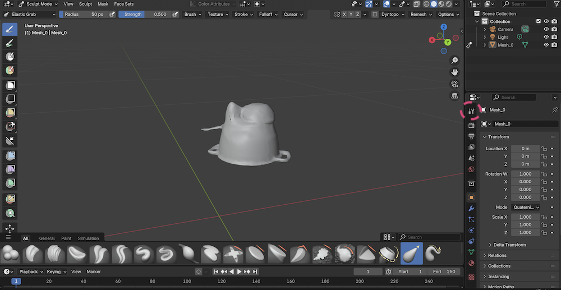Viewport: 561px width, 290px height.
Task: Hide Camera object in outliner
Action: (546, 29)
